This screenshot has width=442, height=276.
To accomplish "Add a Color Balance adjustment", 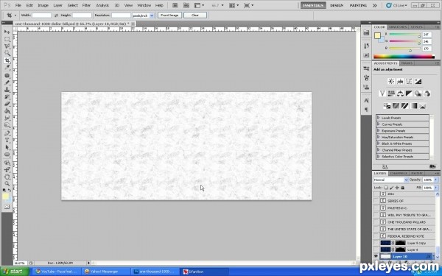I will click(x=400, y=93).
